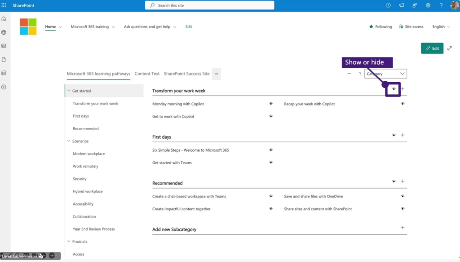Open Modern workplace in the sidebar
The height and width of the screenshot is (262, 460).
(88, 154)
